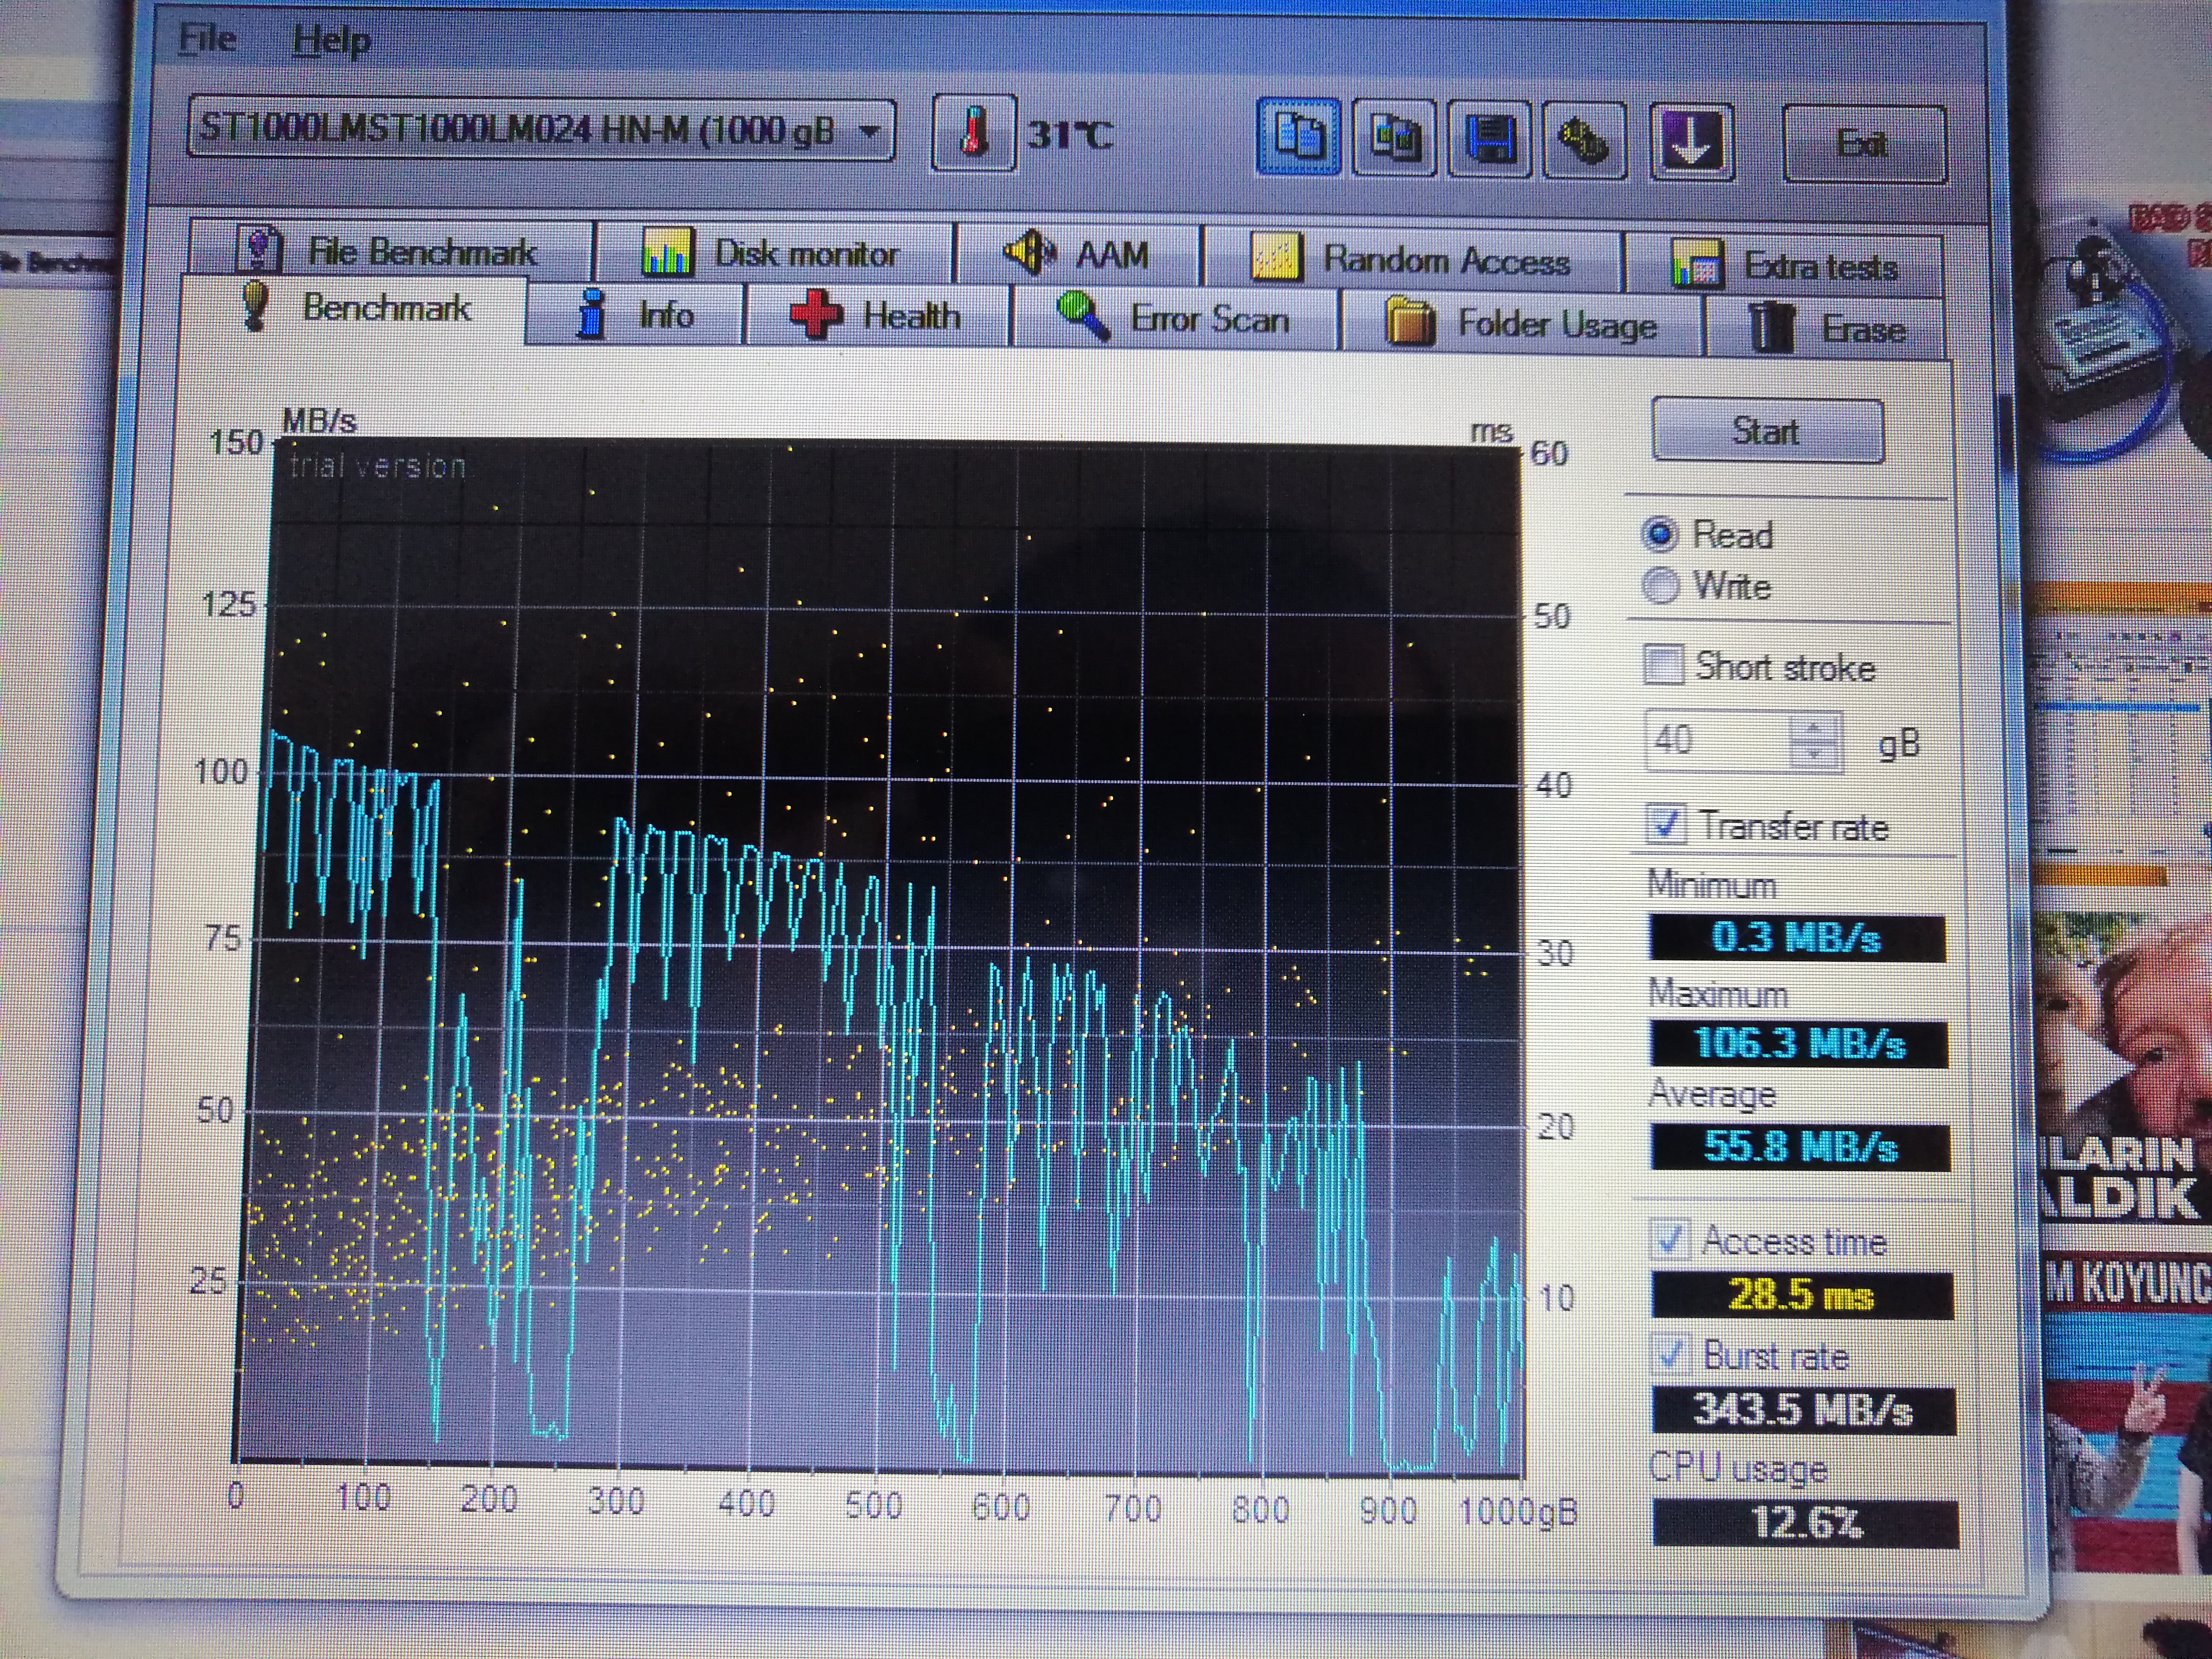Click the Start benchmark button
This screenshot has width=2212, height=1659.
1767,431
